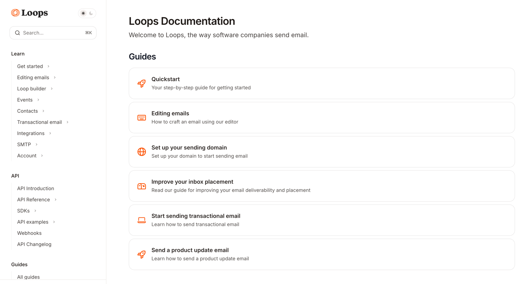Expand the Get started chevron

tap(48, 66)
